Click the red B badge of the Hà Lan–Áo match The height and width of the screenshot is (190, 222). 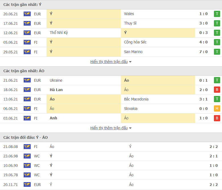(x=217, y=90)
